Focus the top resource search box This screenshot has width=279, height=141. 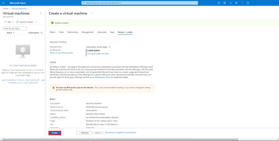(x=140, y=3)
